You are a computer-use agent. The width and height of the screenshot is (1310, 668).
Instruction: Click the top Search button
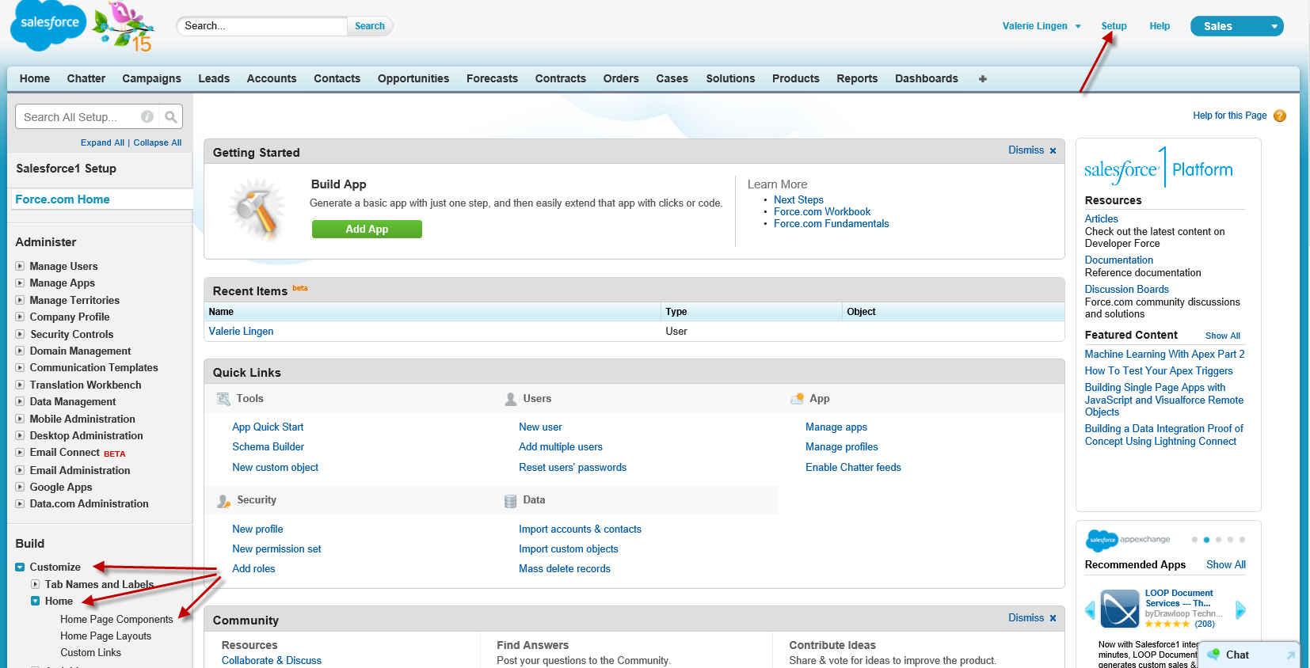[370, 26]
